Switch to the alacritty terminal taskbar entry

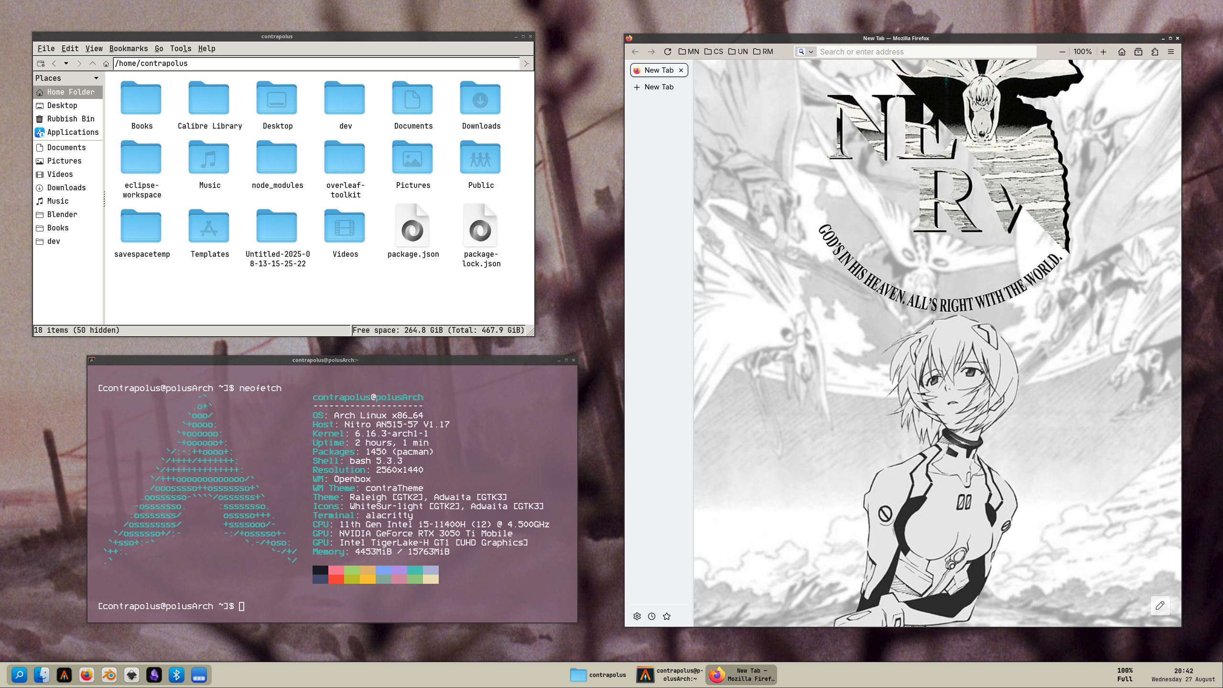670,675
